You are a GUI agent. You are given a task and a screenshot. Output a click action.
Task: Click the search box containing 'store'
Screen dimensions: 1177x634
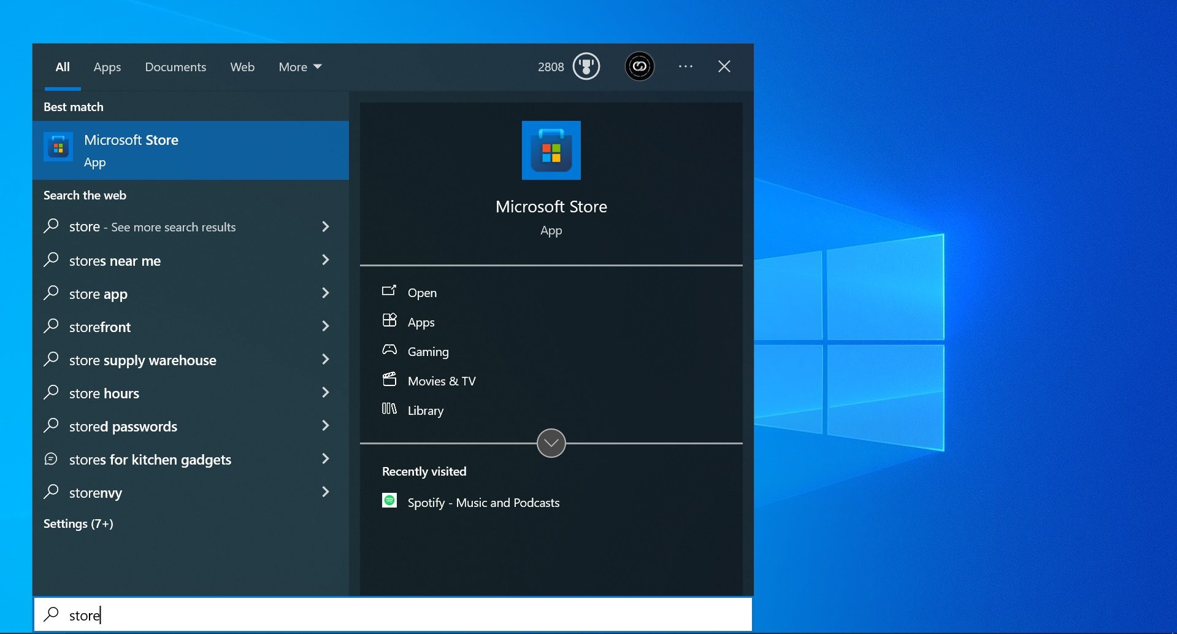(393, 614)
